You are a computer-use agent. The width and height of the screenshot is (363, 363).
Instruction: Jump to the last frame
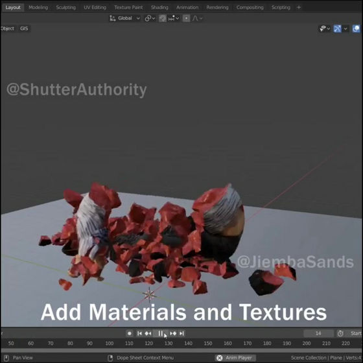(181, 333)
